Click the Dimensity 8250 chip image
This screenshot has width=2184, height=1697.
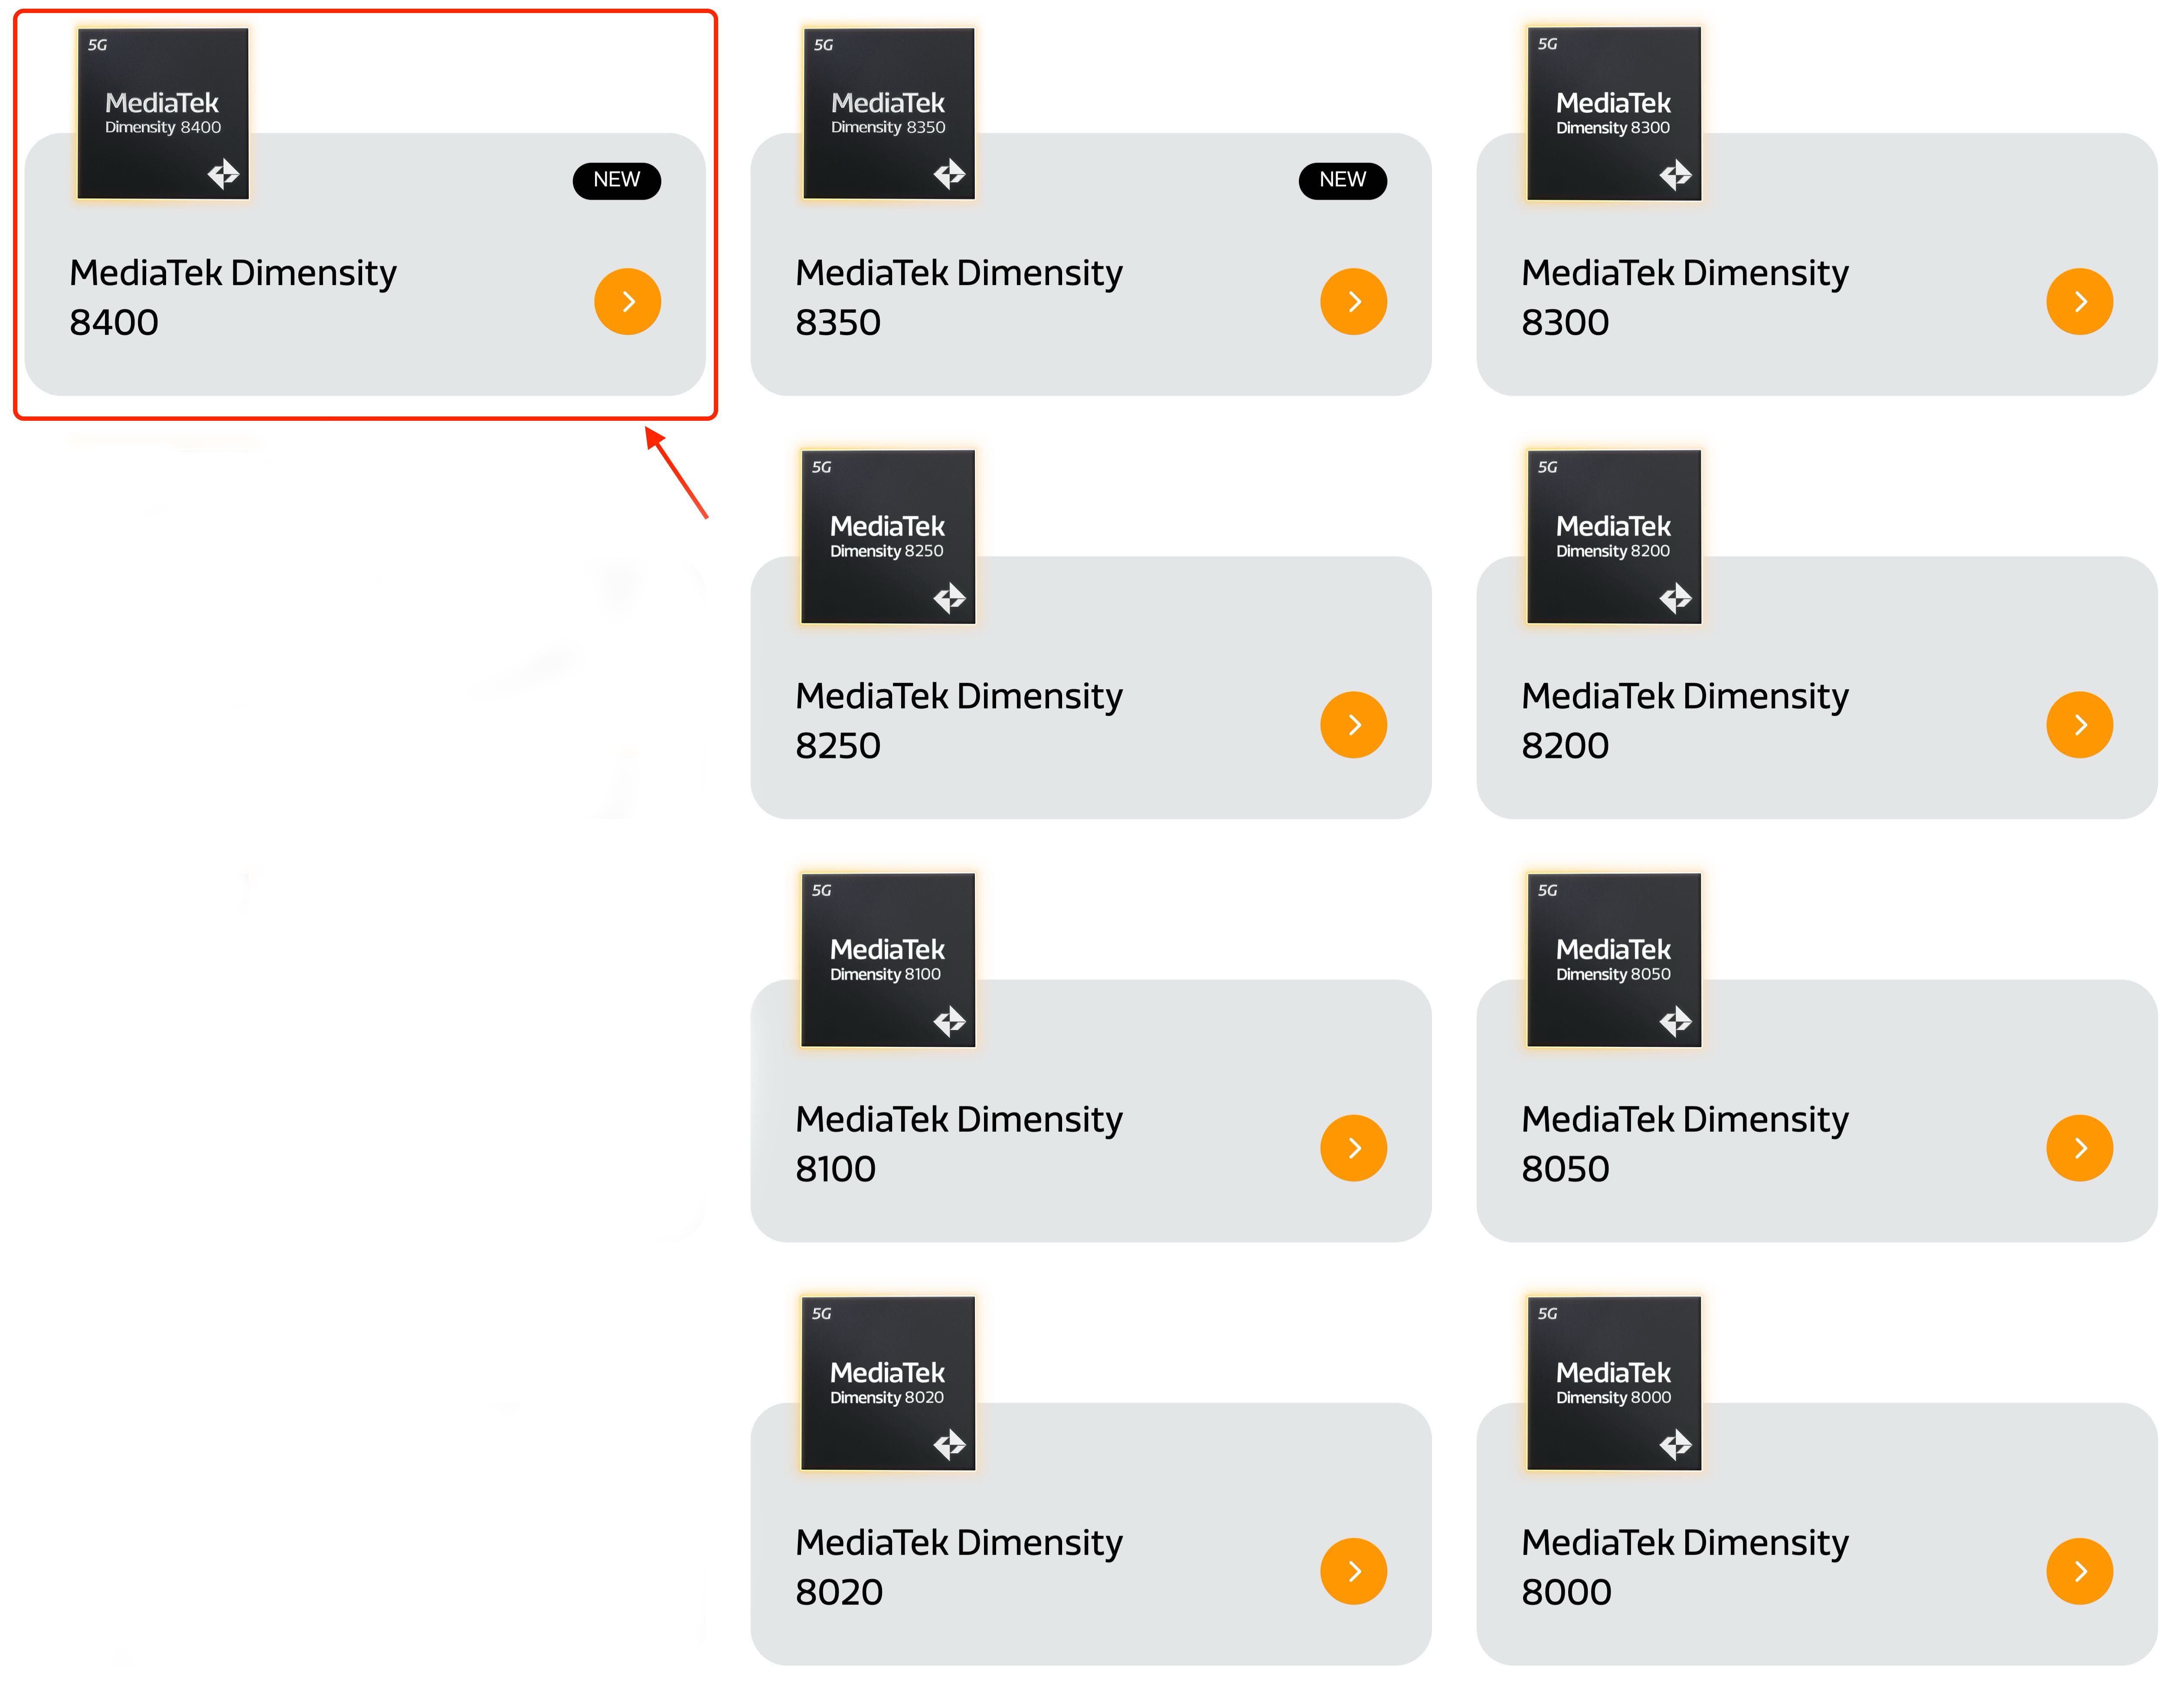888,537
